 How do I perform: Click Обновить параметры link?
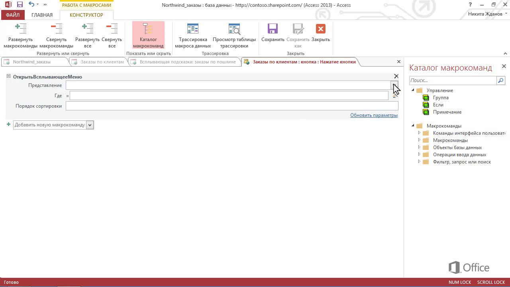374,115
